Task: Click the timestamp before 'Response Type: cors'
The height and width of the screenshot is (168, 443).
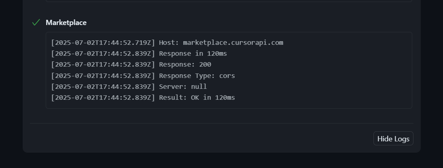Action: coord(103,76)
